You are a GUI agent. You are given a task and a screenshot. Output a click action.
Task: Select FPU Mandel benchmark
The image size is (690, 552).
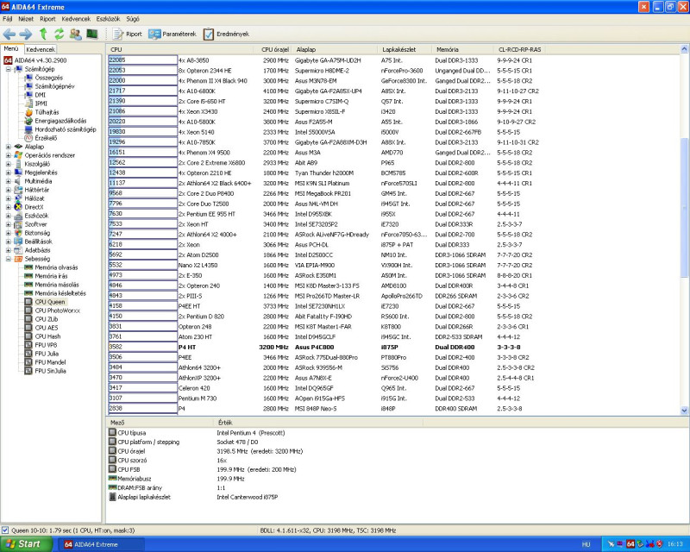46,362
